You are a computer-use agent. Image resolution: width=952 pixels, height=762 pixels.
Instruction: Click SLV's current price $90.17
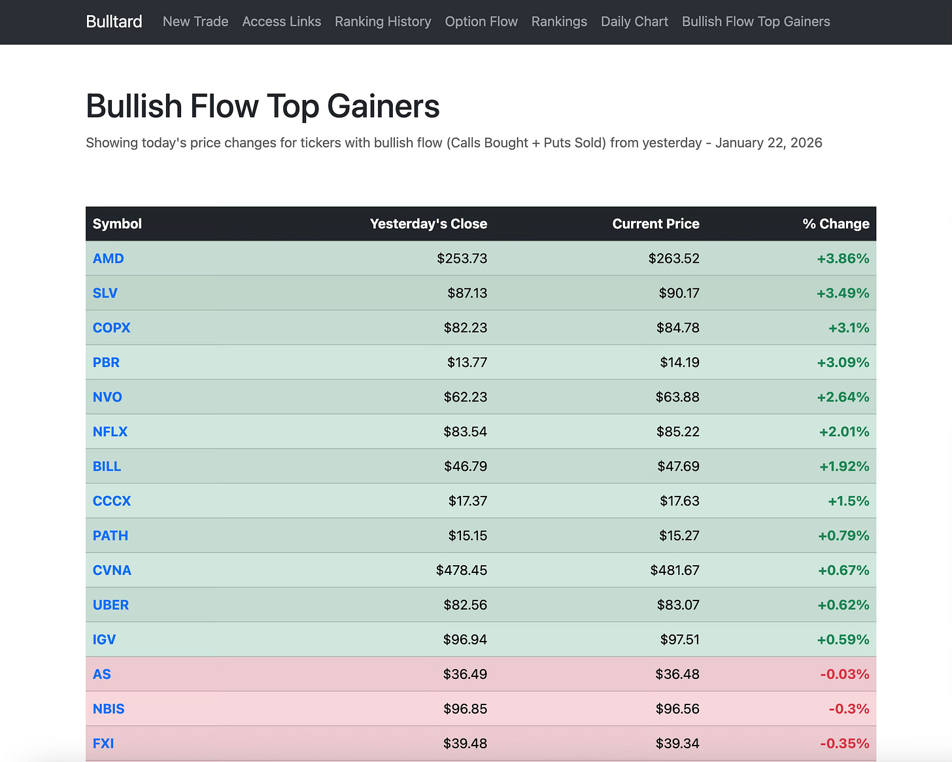coord(679,293)
